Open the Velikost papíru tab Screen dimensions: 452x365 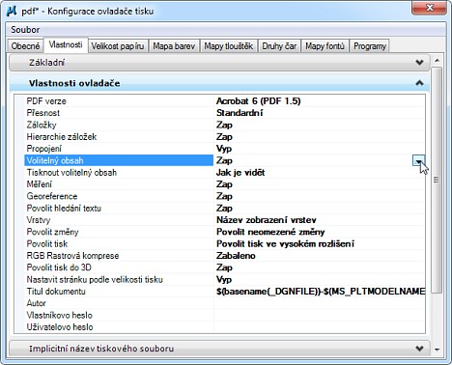tap(118, 46)
